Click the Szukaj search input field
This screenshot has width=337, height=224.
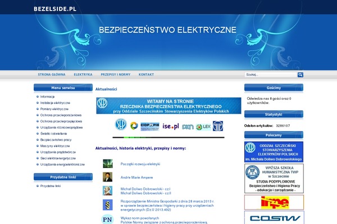coord(270,74)
